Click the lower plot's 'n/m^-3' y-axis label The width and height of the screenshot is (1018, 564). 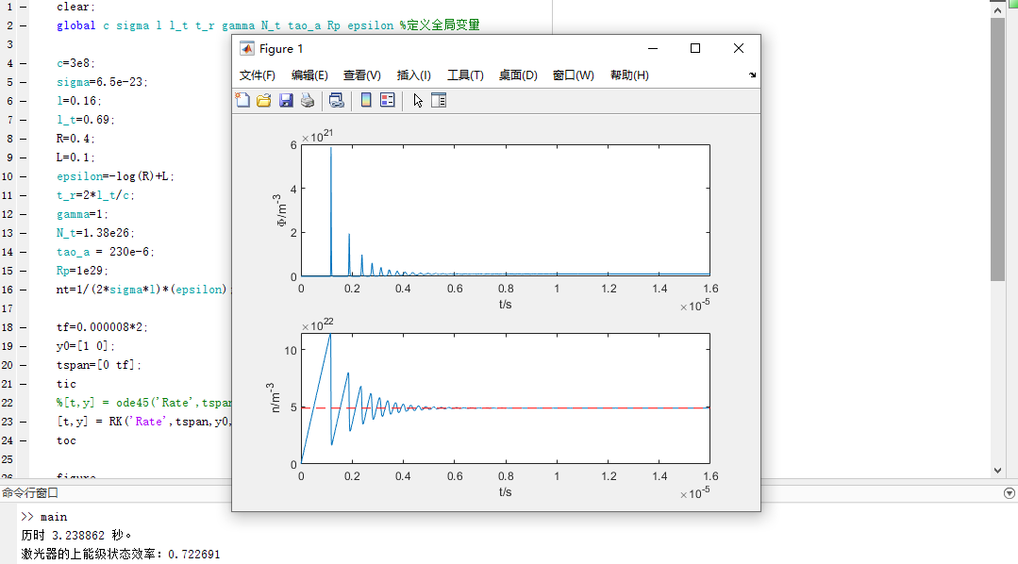click(x=275, y=398)
